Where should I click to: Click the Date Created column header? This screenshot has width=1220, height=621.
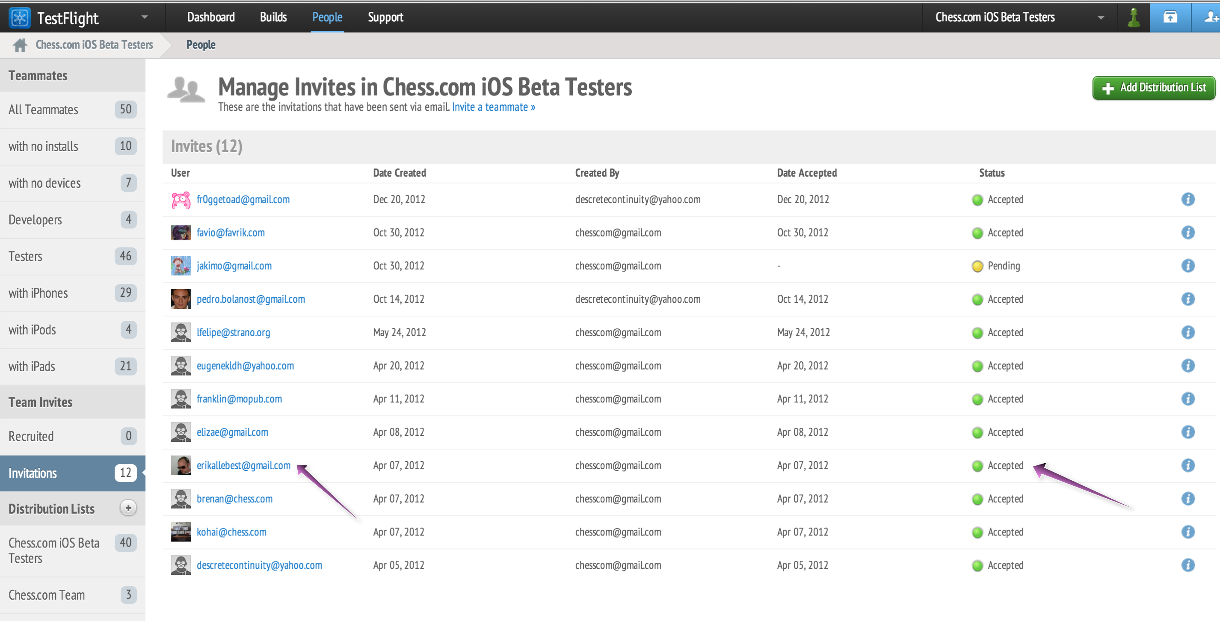[399, 173]
